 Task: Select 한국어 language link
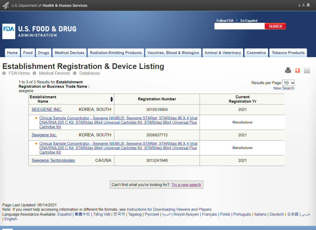tap(119, 214)
